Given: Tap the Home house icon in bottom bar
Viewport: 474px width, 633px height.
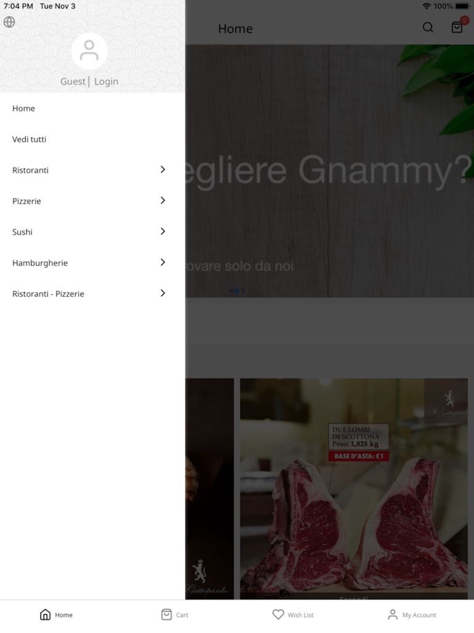Looking at the screenshot, I should [45, 614].
